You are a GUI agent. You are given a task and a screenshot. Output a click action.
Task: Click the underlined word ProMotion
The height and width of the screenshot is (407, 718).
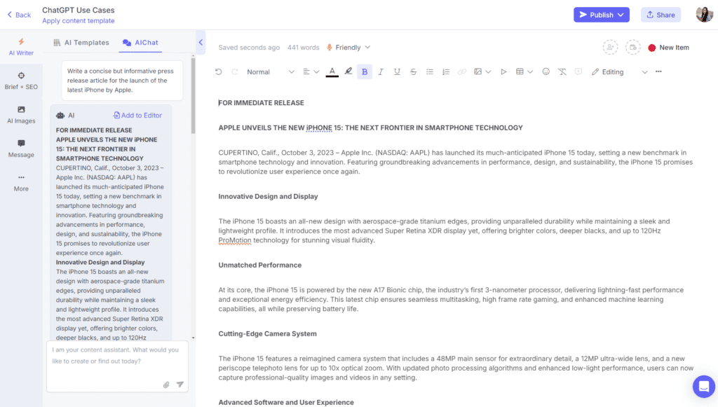pyautogui.click(x=234, y=240)
